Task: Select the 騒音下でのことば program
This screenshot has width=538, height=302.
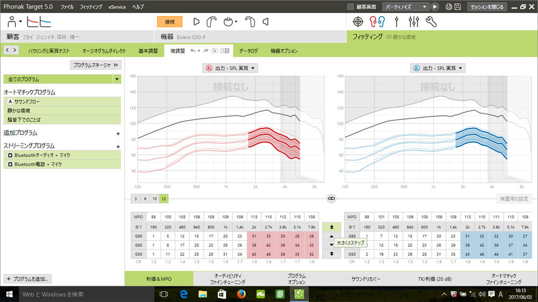Action: (62, 120)
